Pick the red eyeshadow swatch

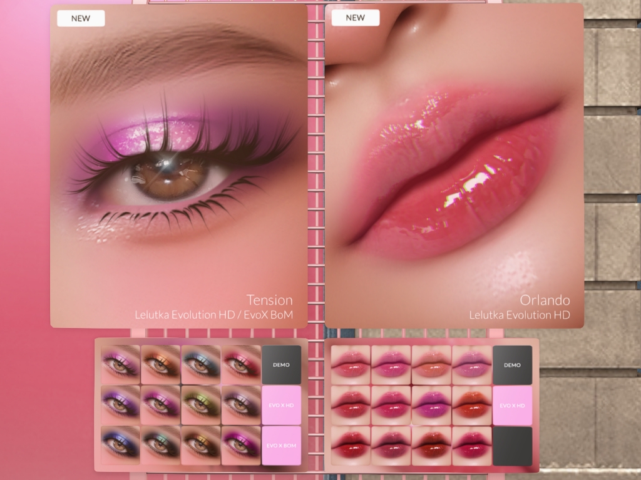(240, 364)
